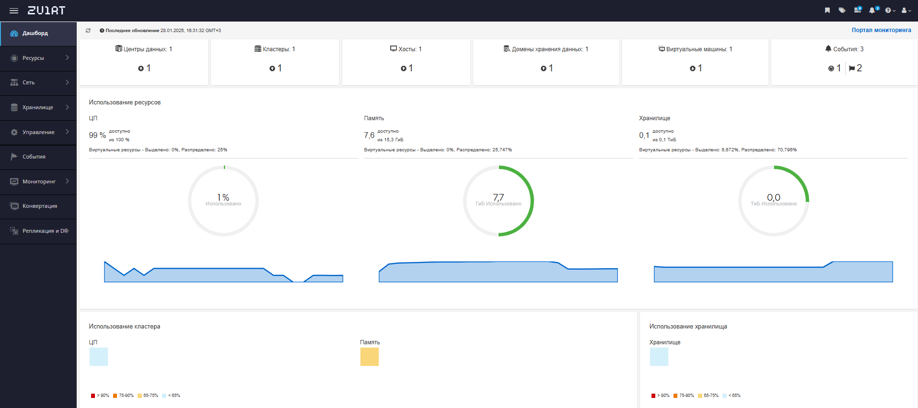
Task: Click the ZU1RT logo
Action: (46, 11)
